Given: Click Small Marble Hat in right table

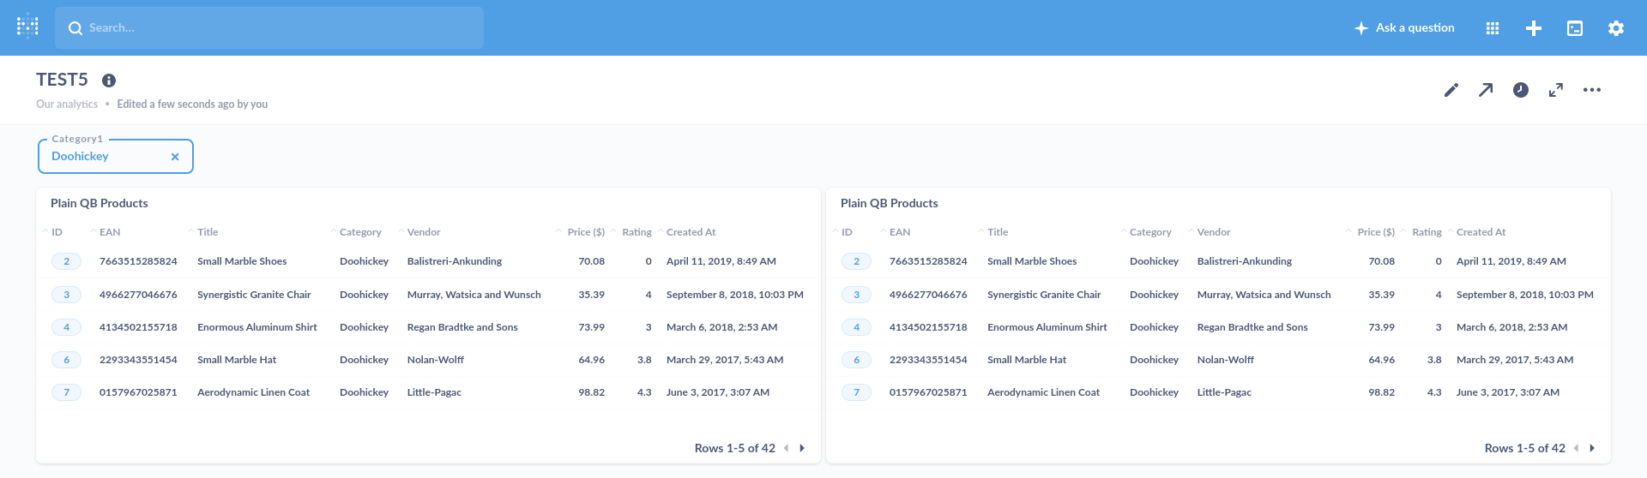Looking at the screenshot, I should point(1027,360).
